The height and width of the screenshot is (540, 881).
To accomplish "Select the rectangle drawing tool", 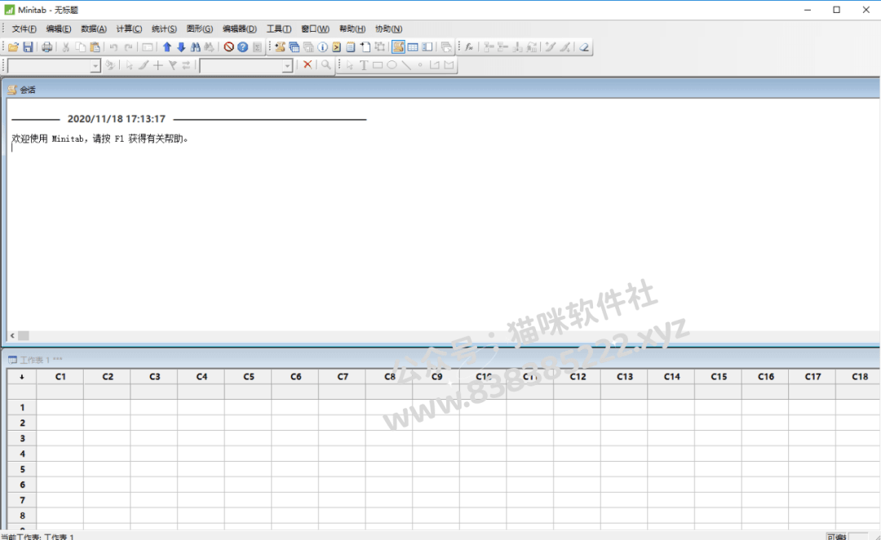I will click(x=378, y=65).
